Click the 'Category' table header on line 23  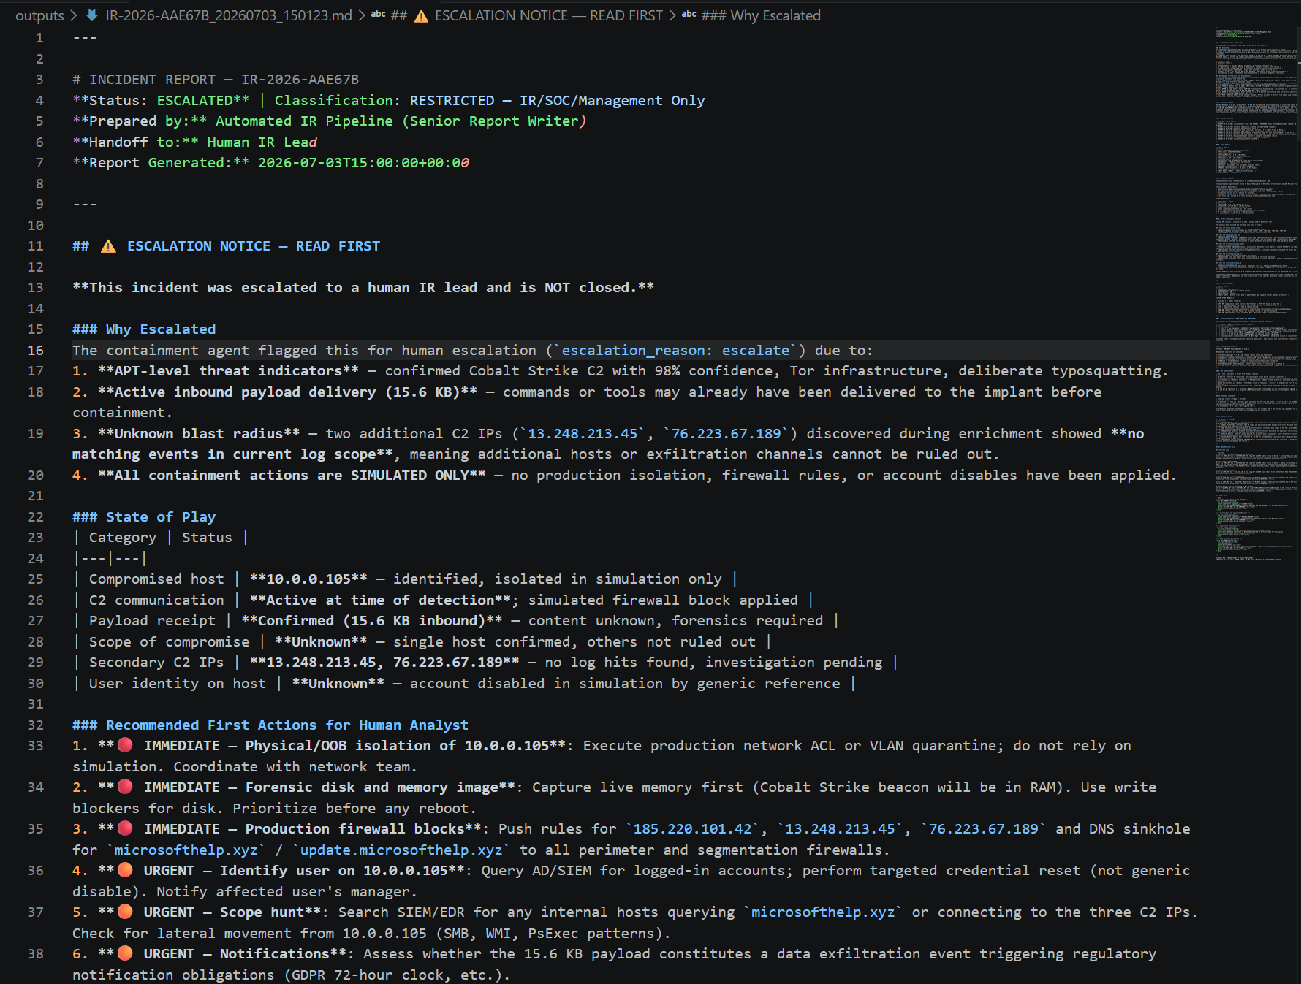[123, 538]
